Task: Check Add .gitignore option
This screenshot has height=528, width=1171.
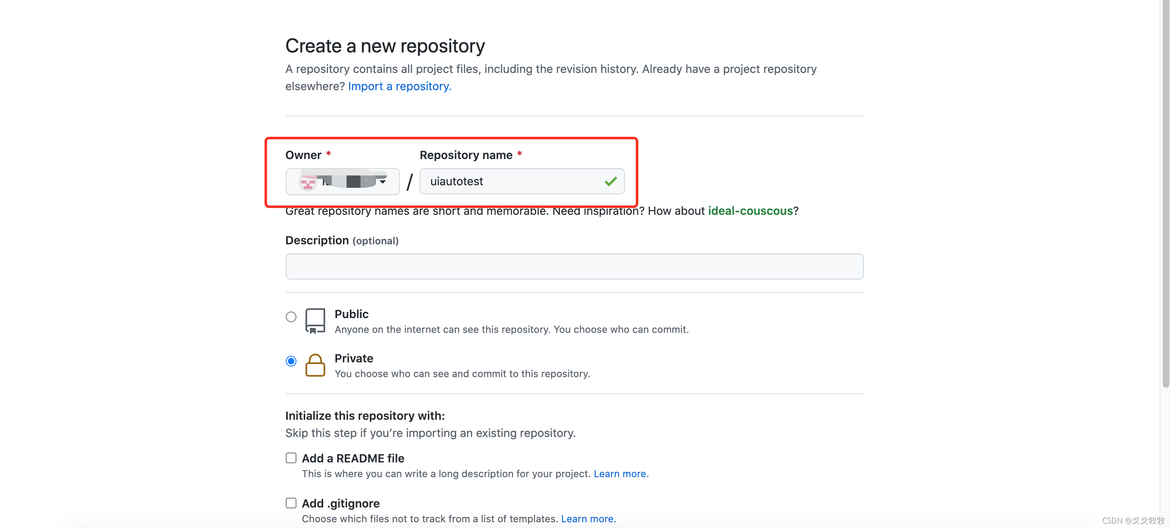Action: coord(291,503)
